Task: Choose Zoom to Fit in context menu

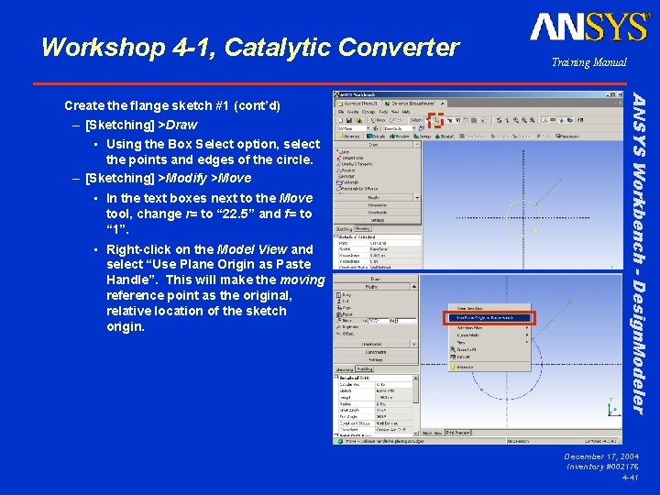Action: [489, 349]
